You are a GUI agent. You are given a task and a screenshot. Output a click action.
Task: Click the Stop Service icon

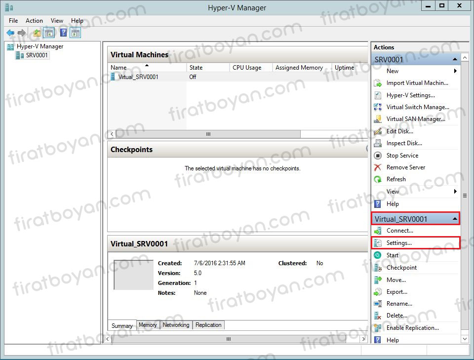pyautogui.click(x=378, y=156)
